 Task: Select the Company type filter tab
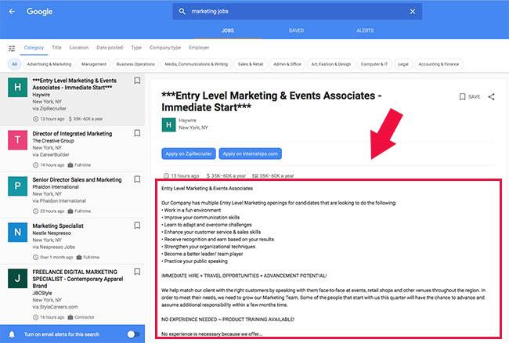click(165, 48)
